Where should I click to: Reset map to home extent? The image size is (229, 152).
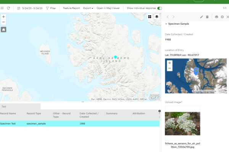click(3, 29)
